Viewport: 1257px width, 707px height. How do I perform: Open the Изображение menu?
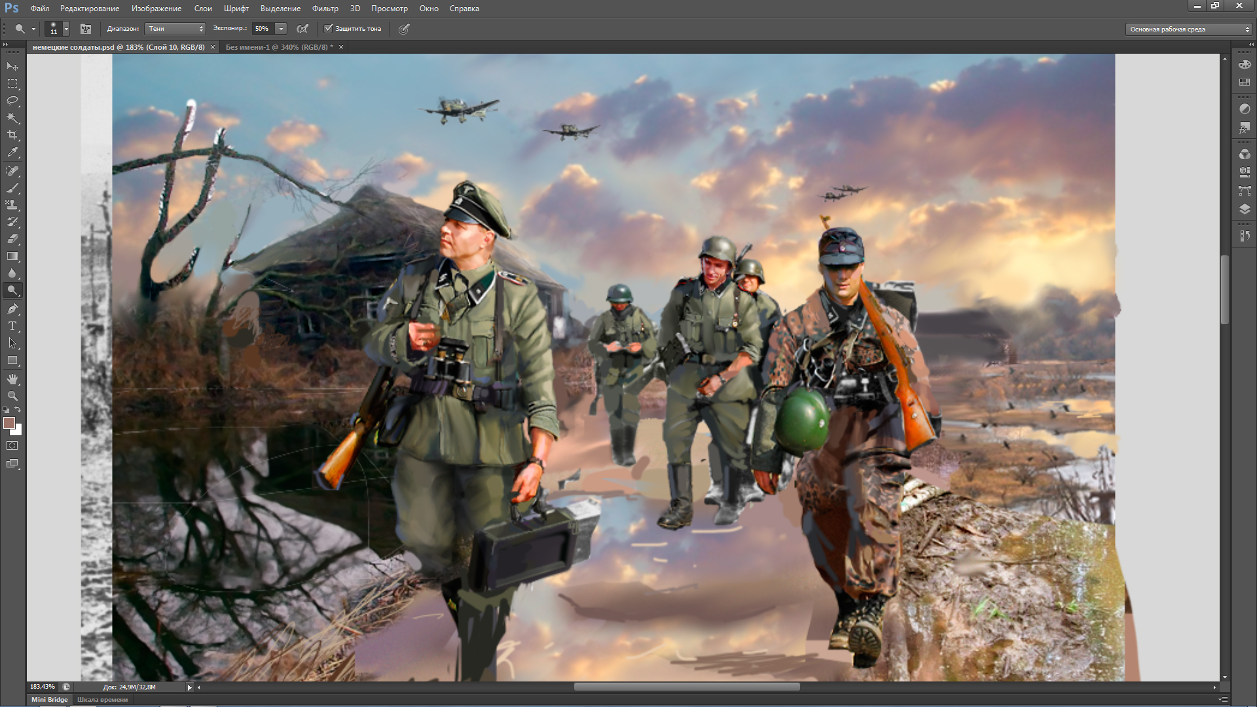point(156,9)
